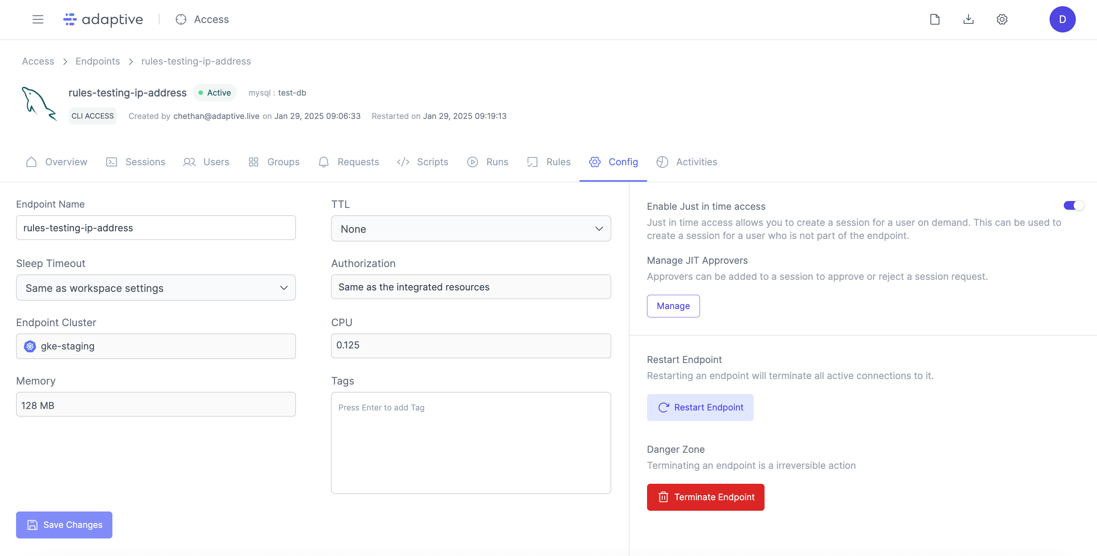Click the CPU field showing 0.125
The image size is (1097, 556).
[471, 345]
